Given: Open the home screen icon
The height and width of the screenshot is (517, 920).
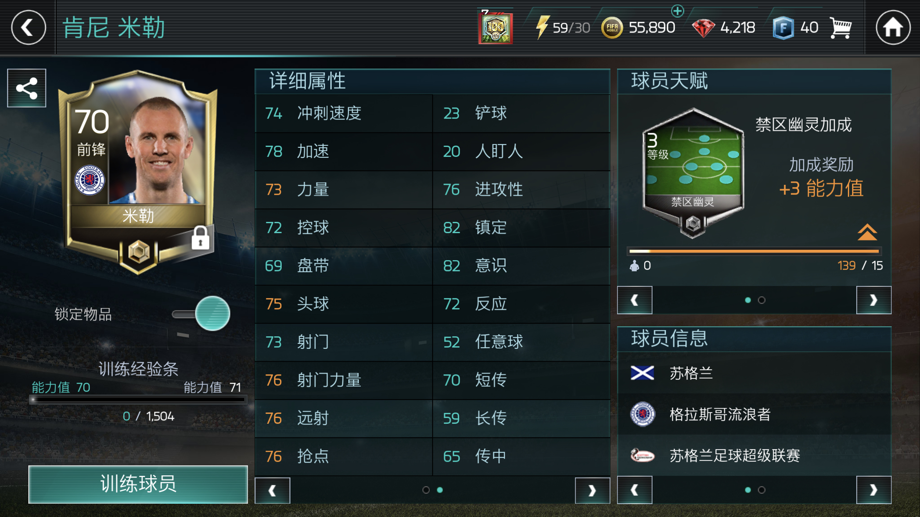Looking at the screenshot, I should 892,27.
